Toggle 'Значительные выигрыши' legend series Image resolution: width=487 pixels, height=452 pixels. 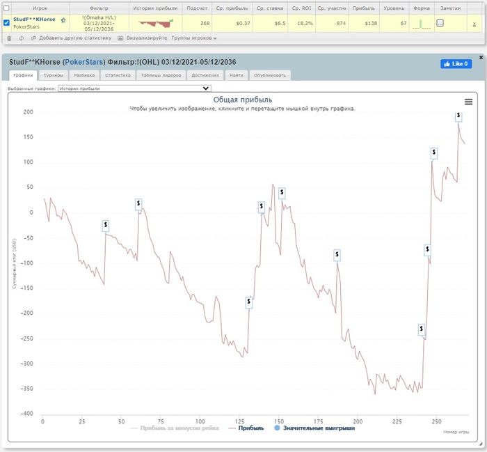(314, 428)
